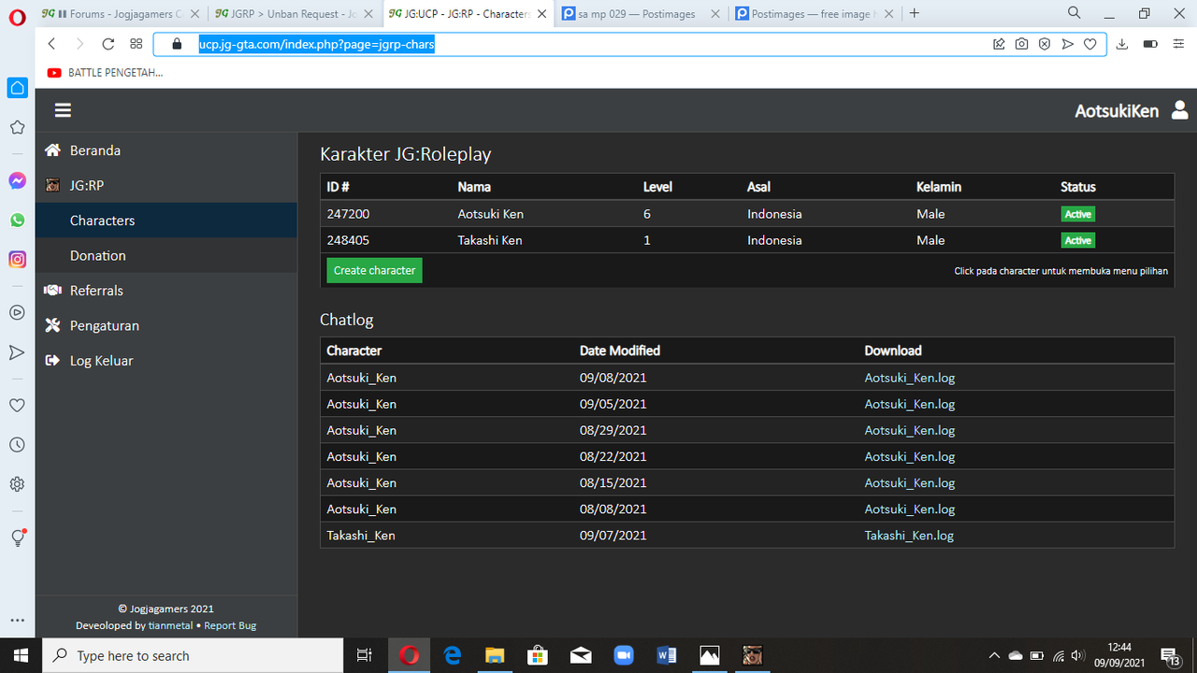Go back to previous page
Screen dimensions: 1197x673
[51, 44]
